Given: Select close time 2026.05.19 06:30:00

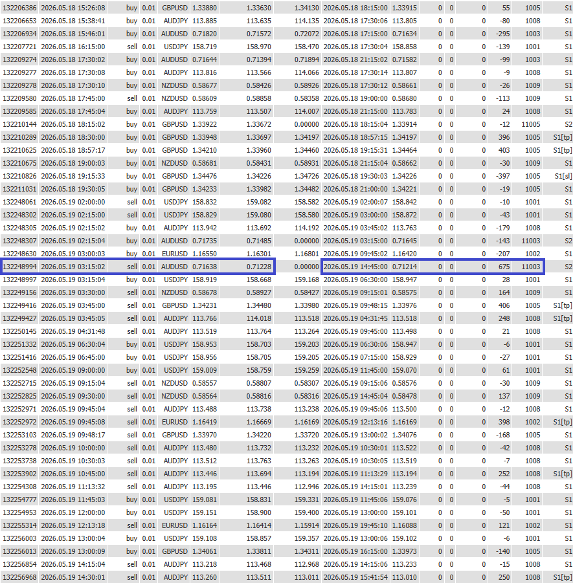Looking at the screenshot, I should point(355,280).
